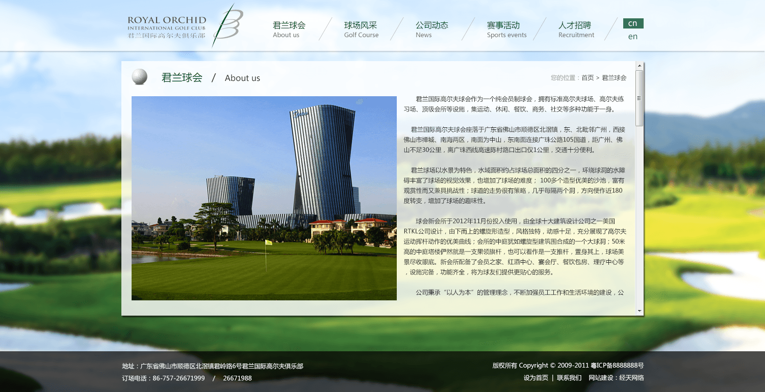Click the clubhouse building photo
Screen dimensions: 765x392
click(264, 198)
